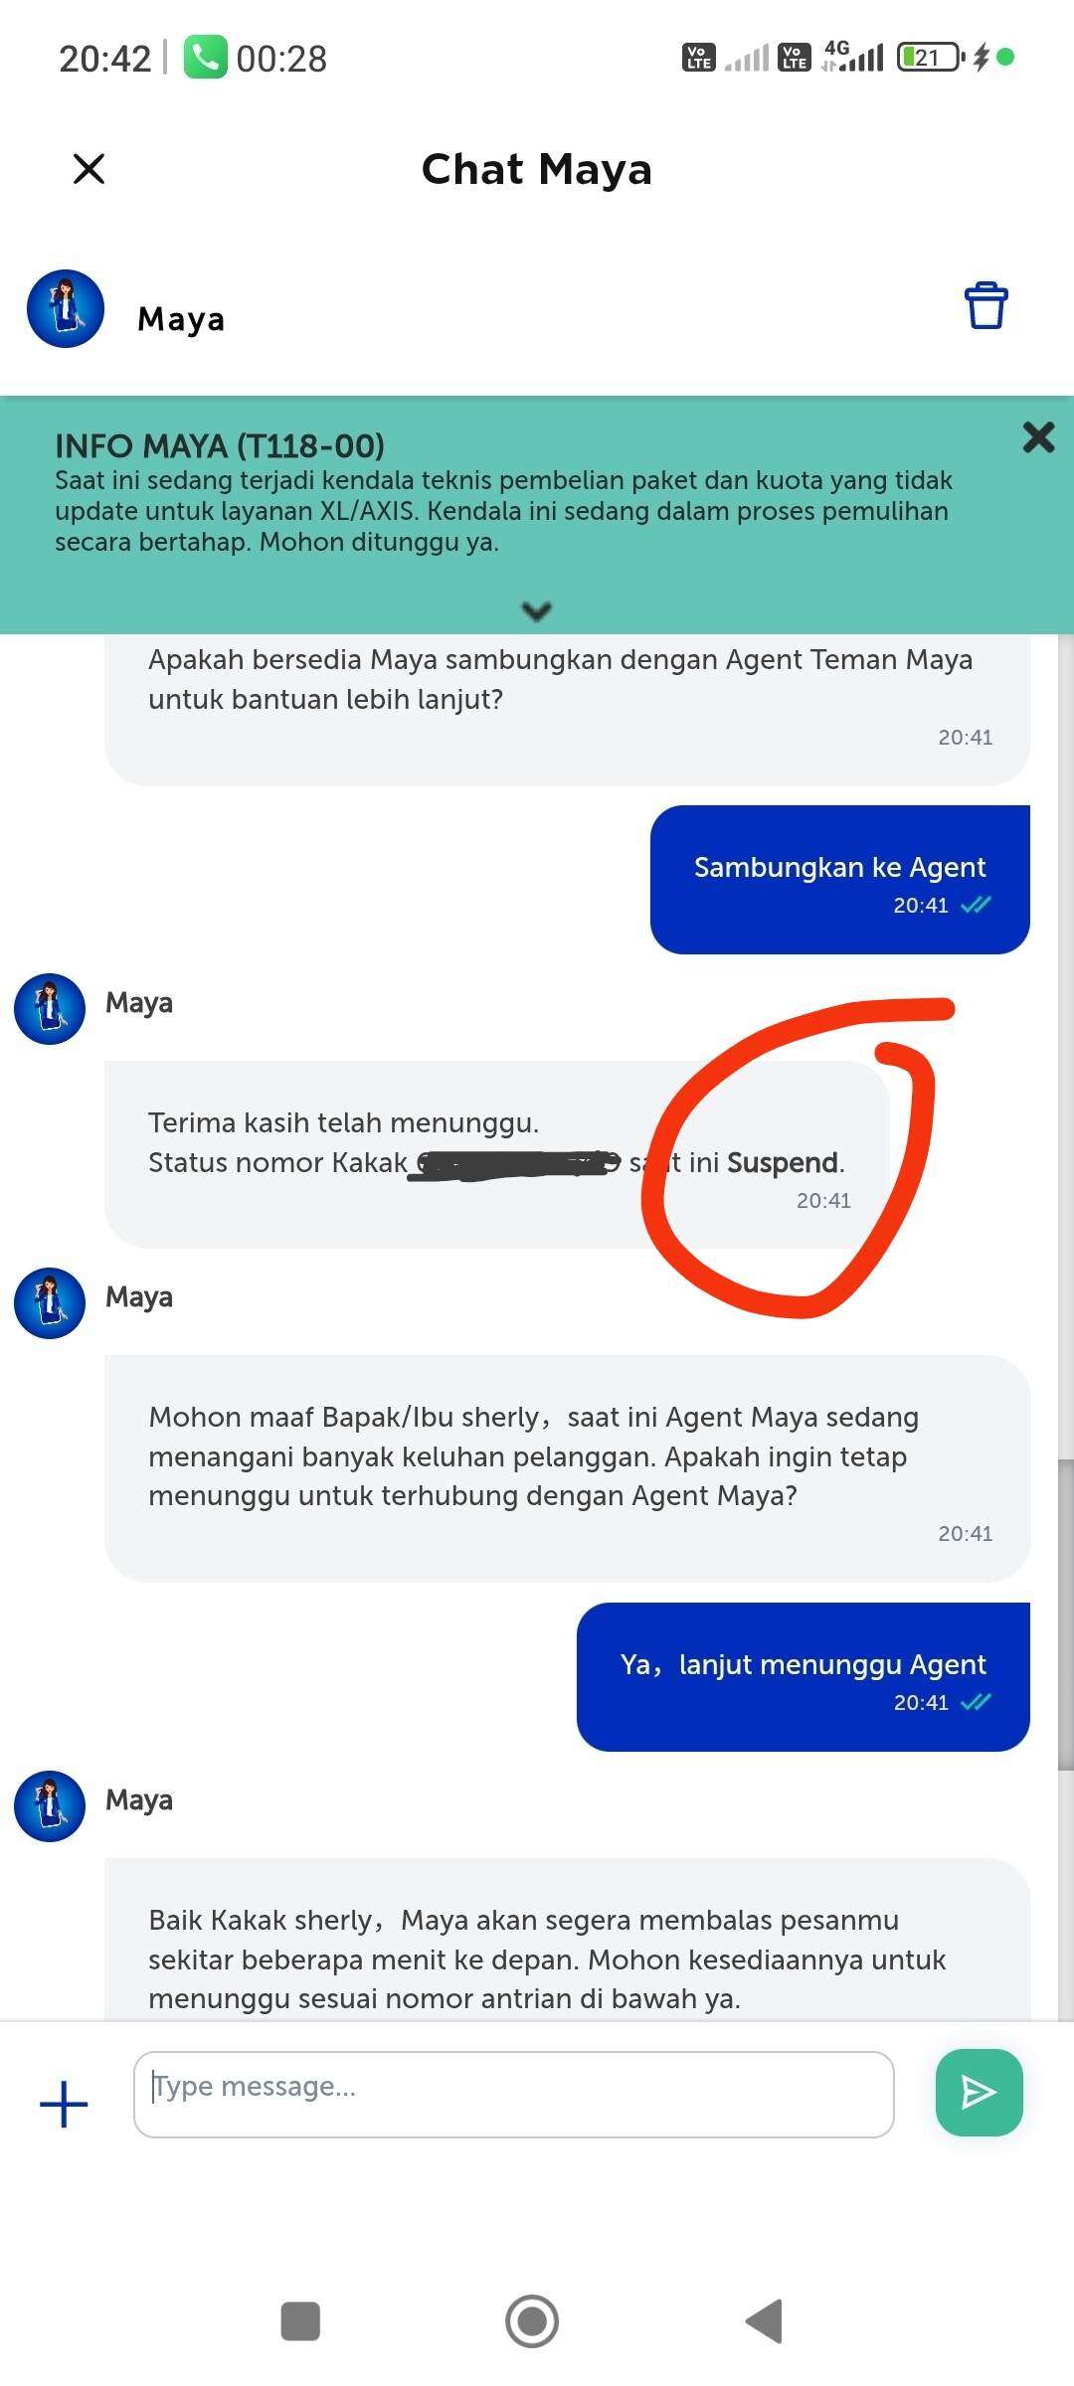Tap the ongoing call indicator in status bar
Screen dimensions: 1074x2386
[x=256, y=58]
